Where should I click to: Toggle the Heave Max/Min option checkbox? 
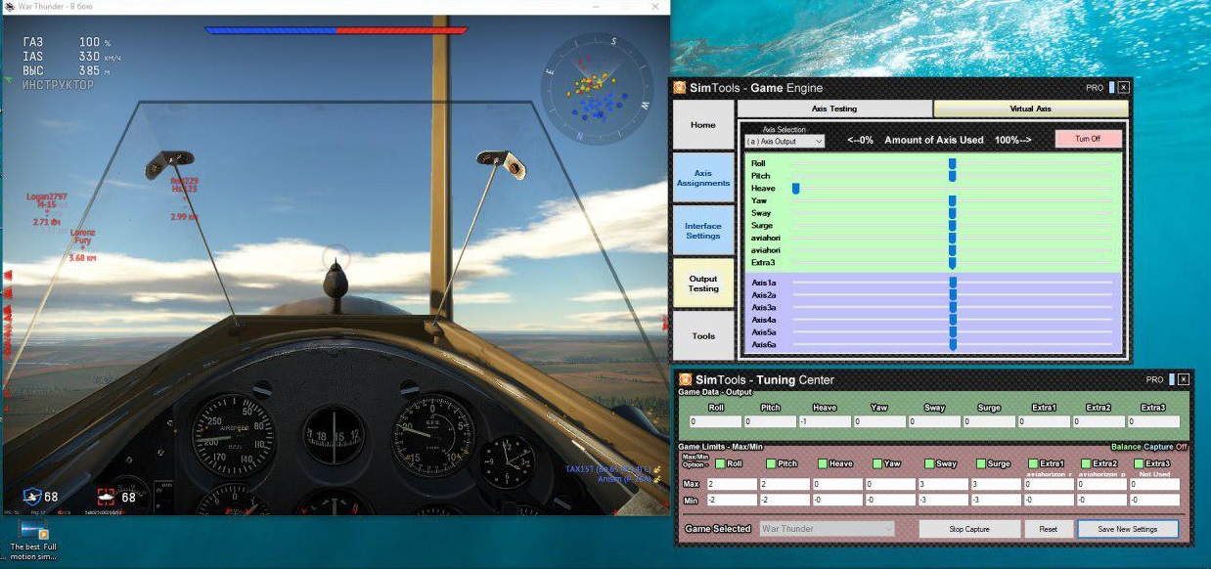[823, 463]
